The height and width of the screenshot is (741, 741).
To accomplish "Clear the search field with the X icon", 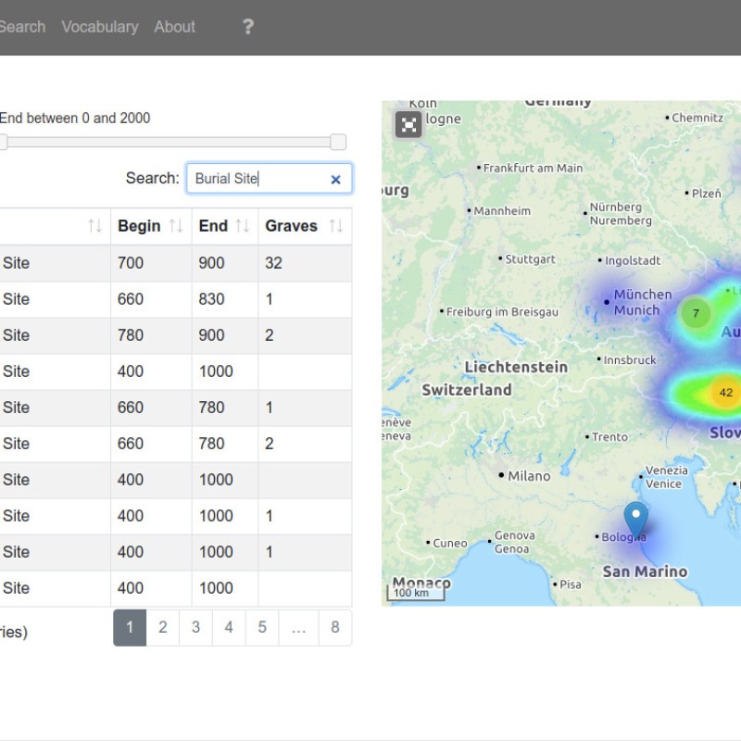I will pos(335,179).
